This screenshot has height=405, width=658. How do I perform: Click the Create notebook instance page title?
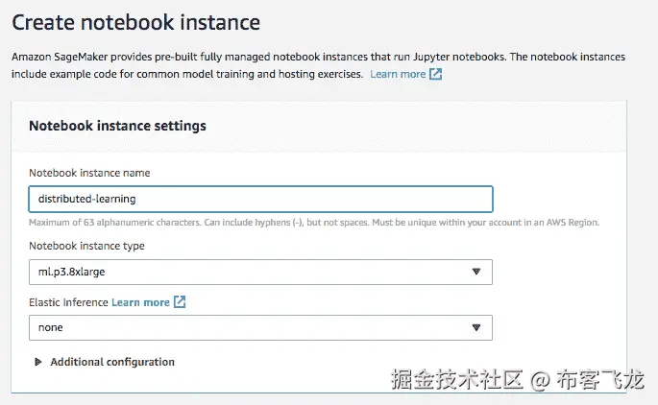[136, 20]
